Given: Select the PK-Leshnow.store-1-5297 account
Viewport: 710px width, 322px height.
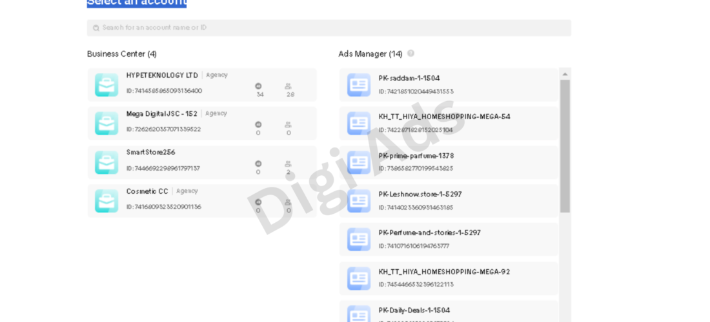Looking at the screenshot, I should pos(449,201).
